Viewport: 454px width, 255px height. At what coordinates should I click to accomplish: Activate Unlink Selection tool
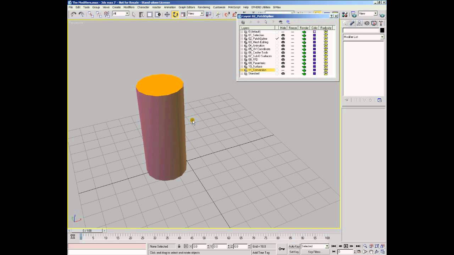point(99,15)
